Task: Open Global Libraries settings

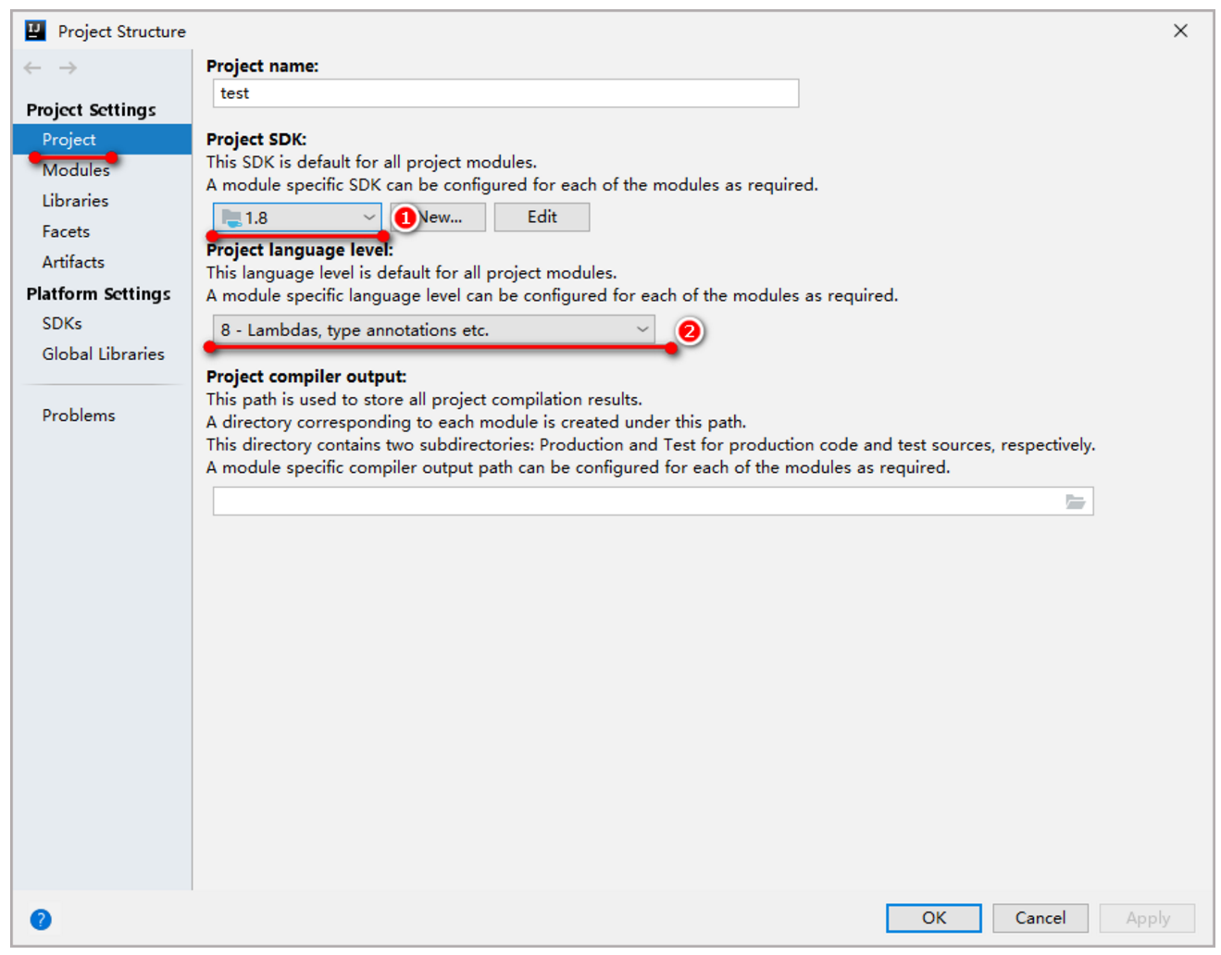Action: click(x=103, y=353)
